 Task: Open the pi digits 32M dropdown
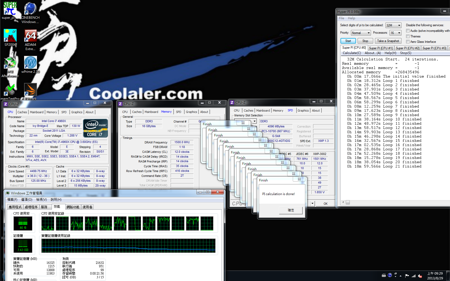point(393,25)
